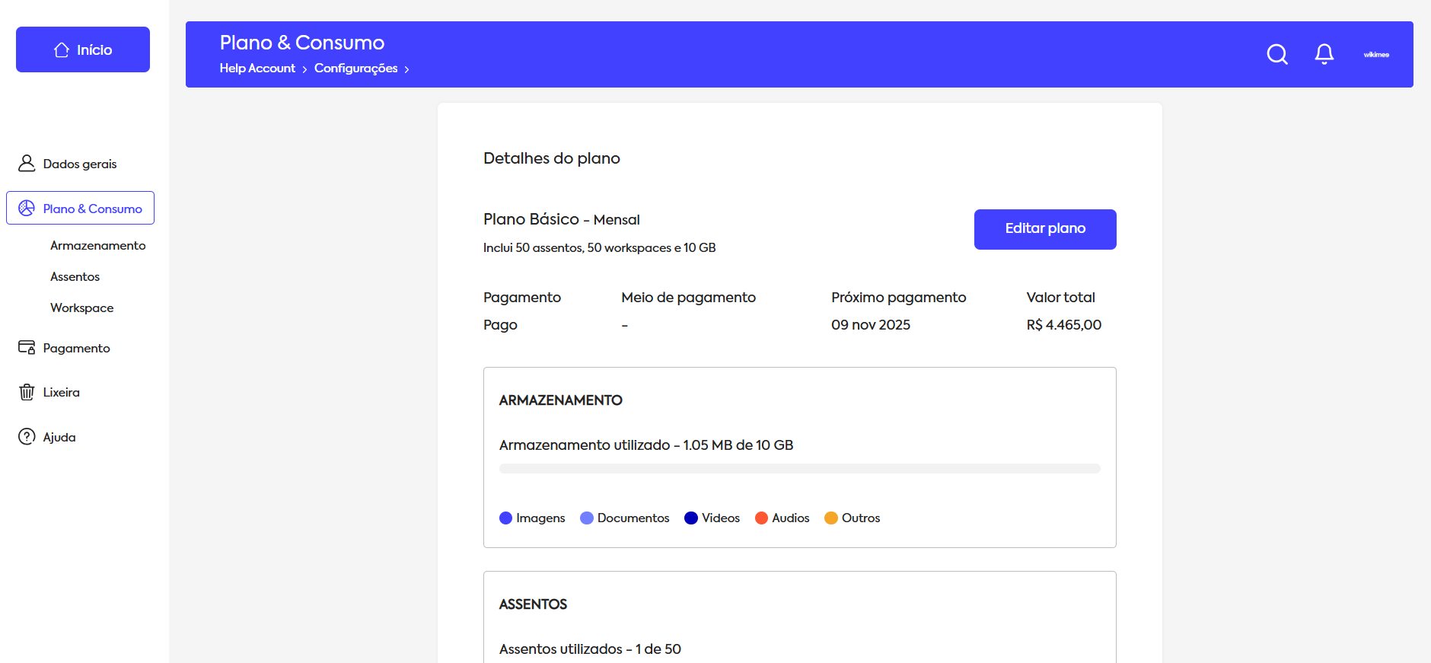Click the search magnifier icon in header
1431x663 pixels.
(x=1277, y=54)
